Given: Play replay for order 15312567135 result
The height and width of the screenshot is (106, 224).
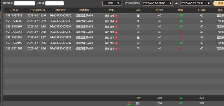Looking at the screenshot, I should pyautogui.click(x=116, y=16).
